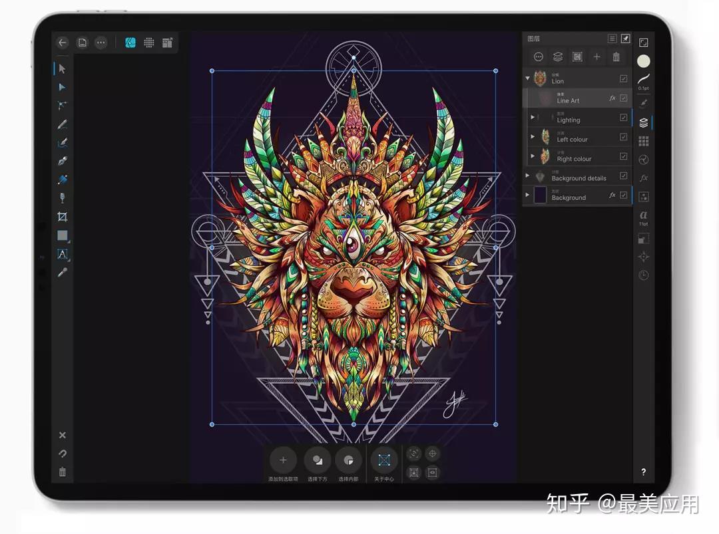Toggle visibility checkbox of Lion layer
This screenshot has height=534, width=719.
pyautogui.click(x=624, y=78)
